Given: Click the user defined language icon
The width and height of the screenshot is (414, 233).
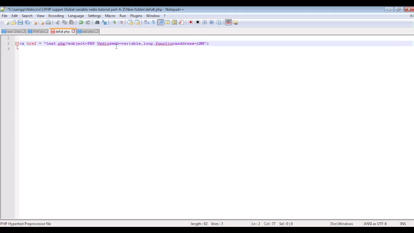Looking at the screenshot, I should click(168, 22).
